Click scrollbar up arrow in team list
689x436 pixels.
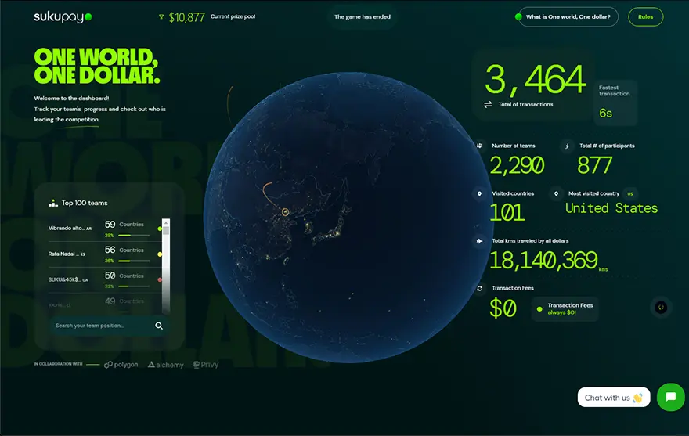[x=166, y=223]
